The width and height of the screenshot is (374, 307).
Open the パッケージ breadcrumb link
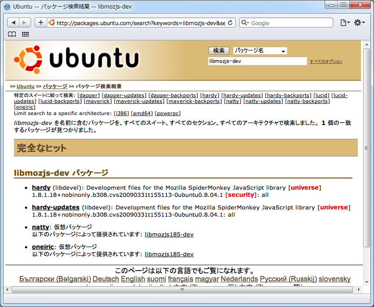[55, 86]
